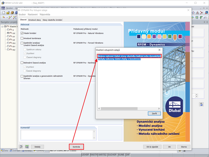Click the Zavřít button in verification dialog
Viewport: 209px width, 157px height.
[154, 113]
